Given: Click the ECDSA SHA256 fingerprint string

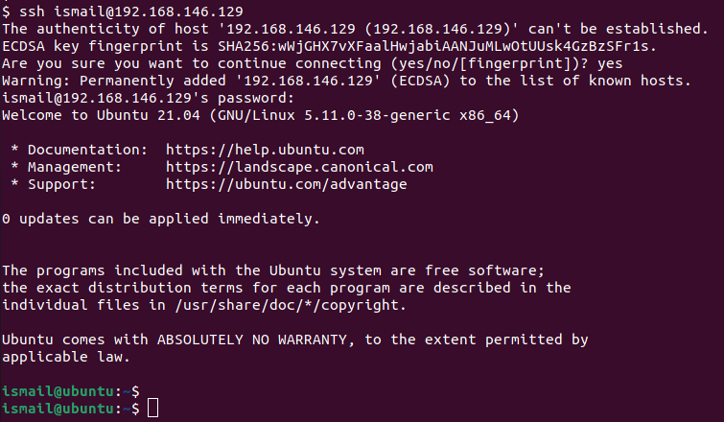Looking at the screenshot, I should coord(436,46).
